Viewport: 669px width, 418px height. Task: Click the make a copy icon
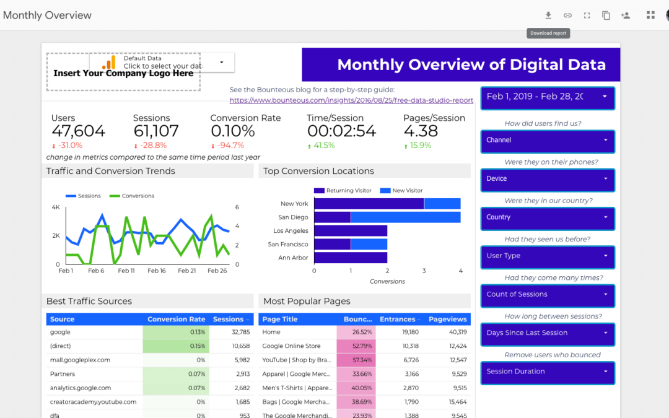606,15
